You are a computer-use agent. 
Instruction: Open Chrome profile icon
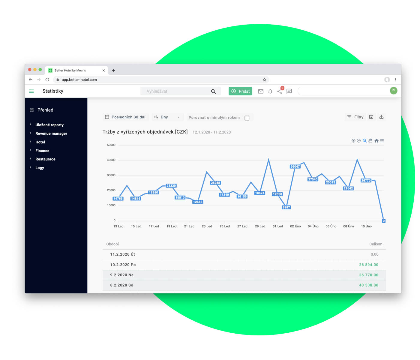tap(387, 79)
